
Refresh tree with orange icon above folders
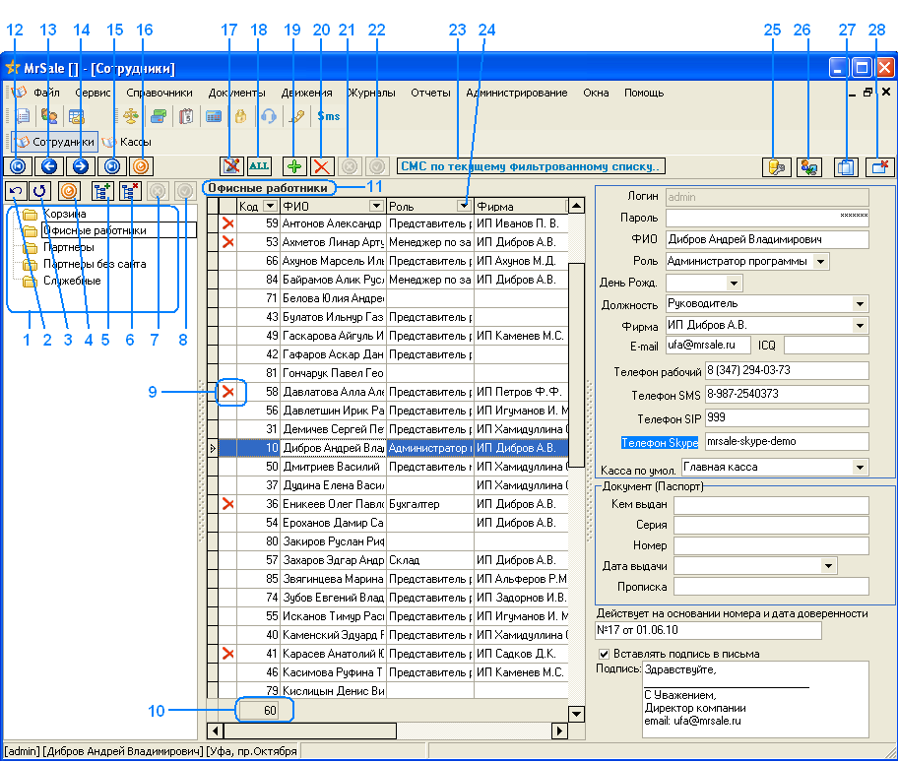coord(69,191)
